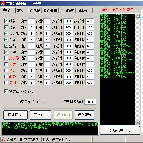Screen dimensions: 143x143
Task: Toggle 锁定键盘和鼠标 checkbox
Action: coord(6,91)
